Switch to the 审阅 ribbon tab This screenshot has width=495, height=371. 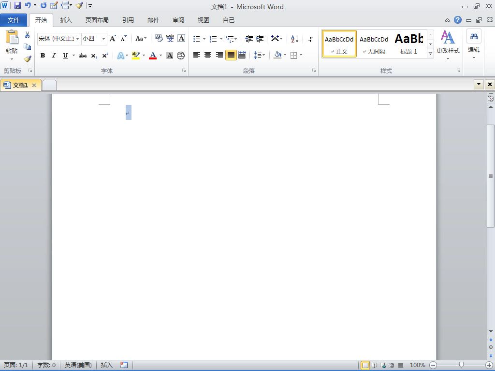178,20
